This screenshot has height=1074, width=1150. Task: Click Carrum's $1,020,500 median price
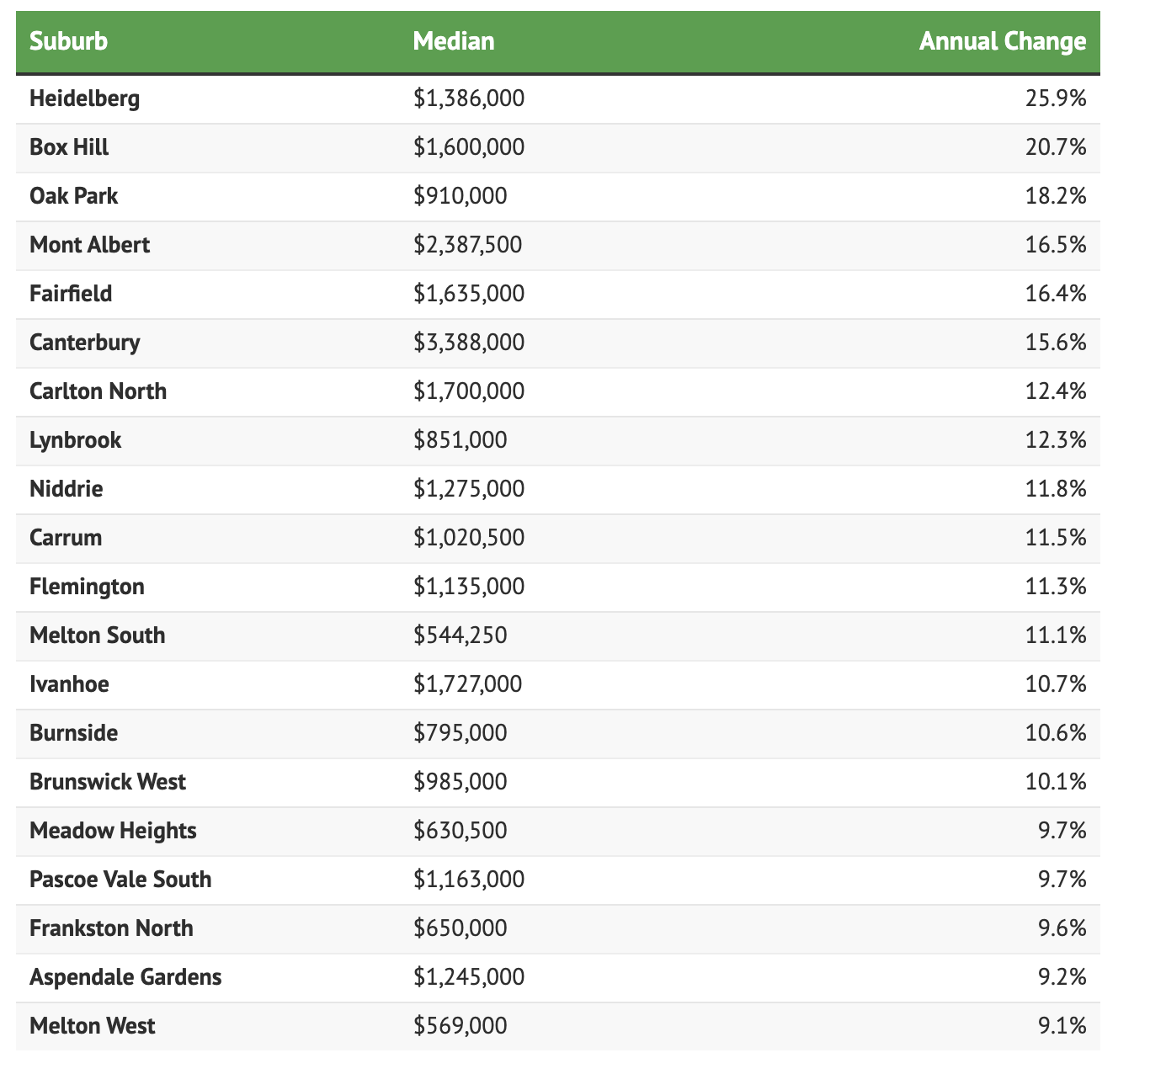pyautogui.click(x=468, y=538)
